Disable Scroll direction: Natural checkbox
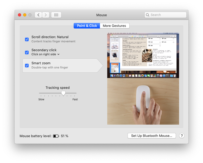 tap(27, 39)
